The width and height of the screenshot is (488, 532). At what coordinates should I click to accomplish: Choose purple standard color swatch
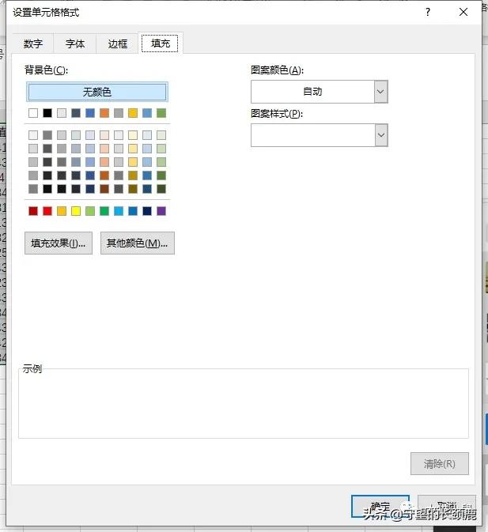[161, 211]
